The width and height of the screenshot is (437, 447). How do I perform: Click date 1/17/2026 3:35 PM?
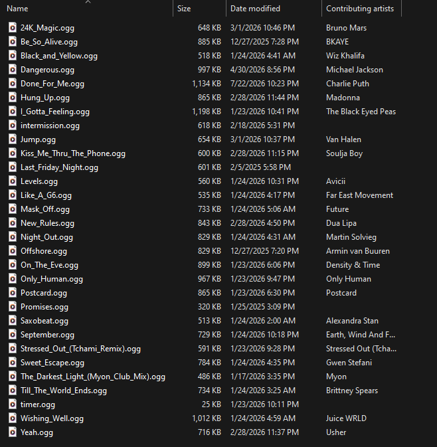[262, 377]
